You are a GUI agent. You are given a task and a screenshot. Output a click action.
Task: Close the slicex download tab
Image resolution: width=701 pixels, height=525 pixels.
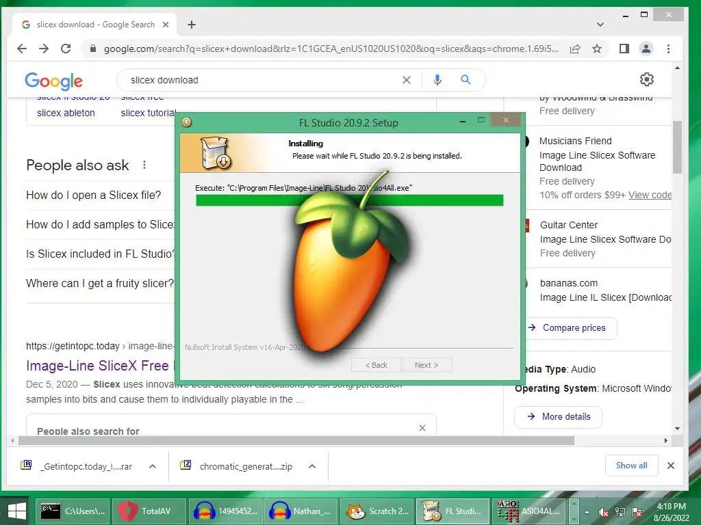pyautogui.click(x=166, y=25)
